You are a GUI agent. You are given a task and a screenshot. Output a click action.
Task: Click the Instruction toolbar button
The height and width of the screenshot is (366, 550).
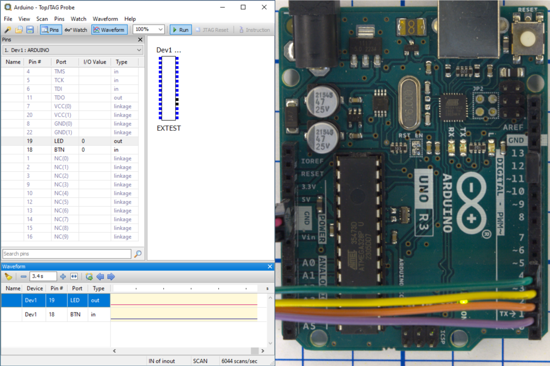pyautogui.click(x=254, y=30)
